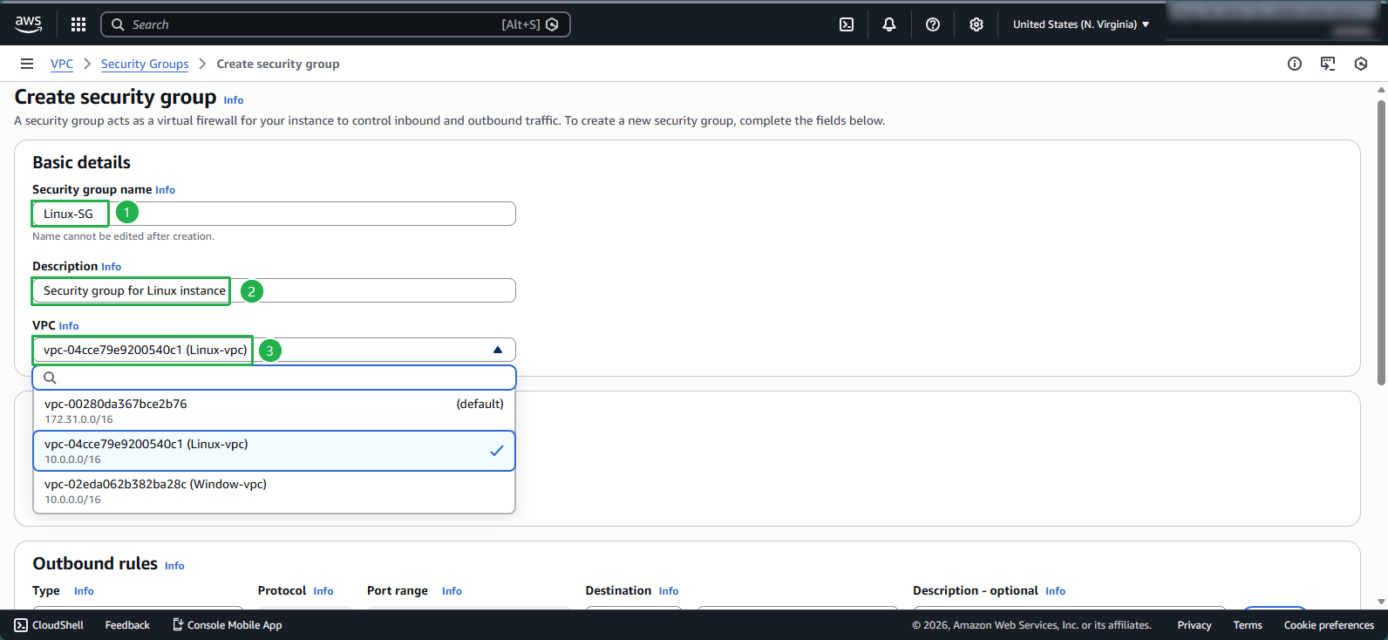Click the Feedback footer link
1388x640 pixels.
point(127,625)
